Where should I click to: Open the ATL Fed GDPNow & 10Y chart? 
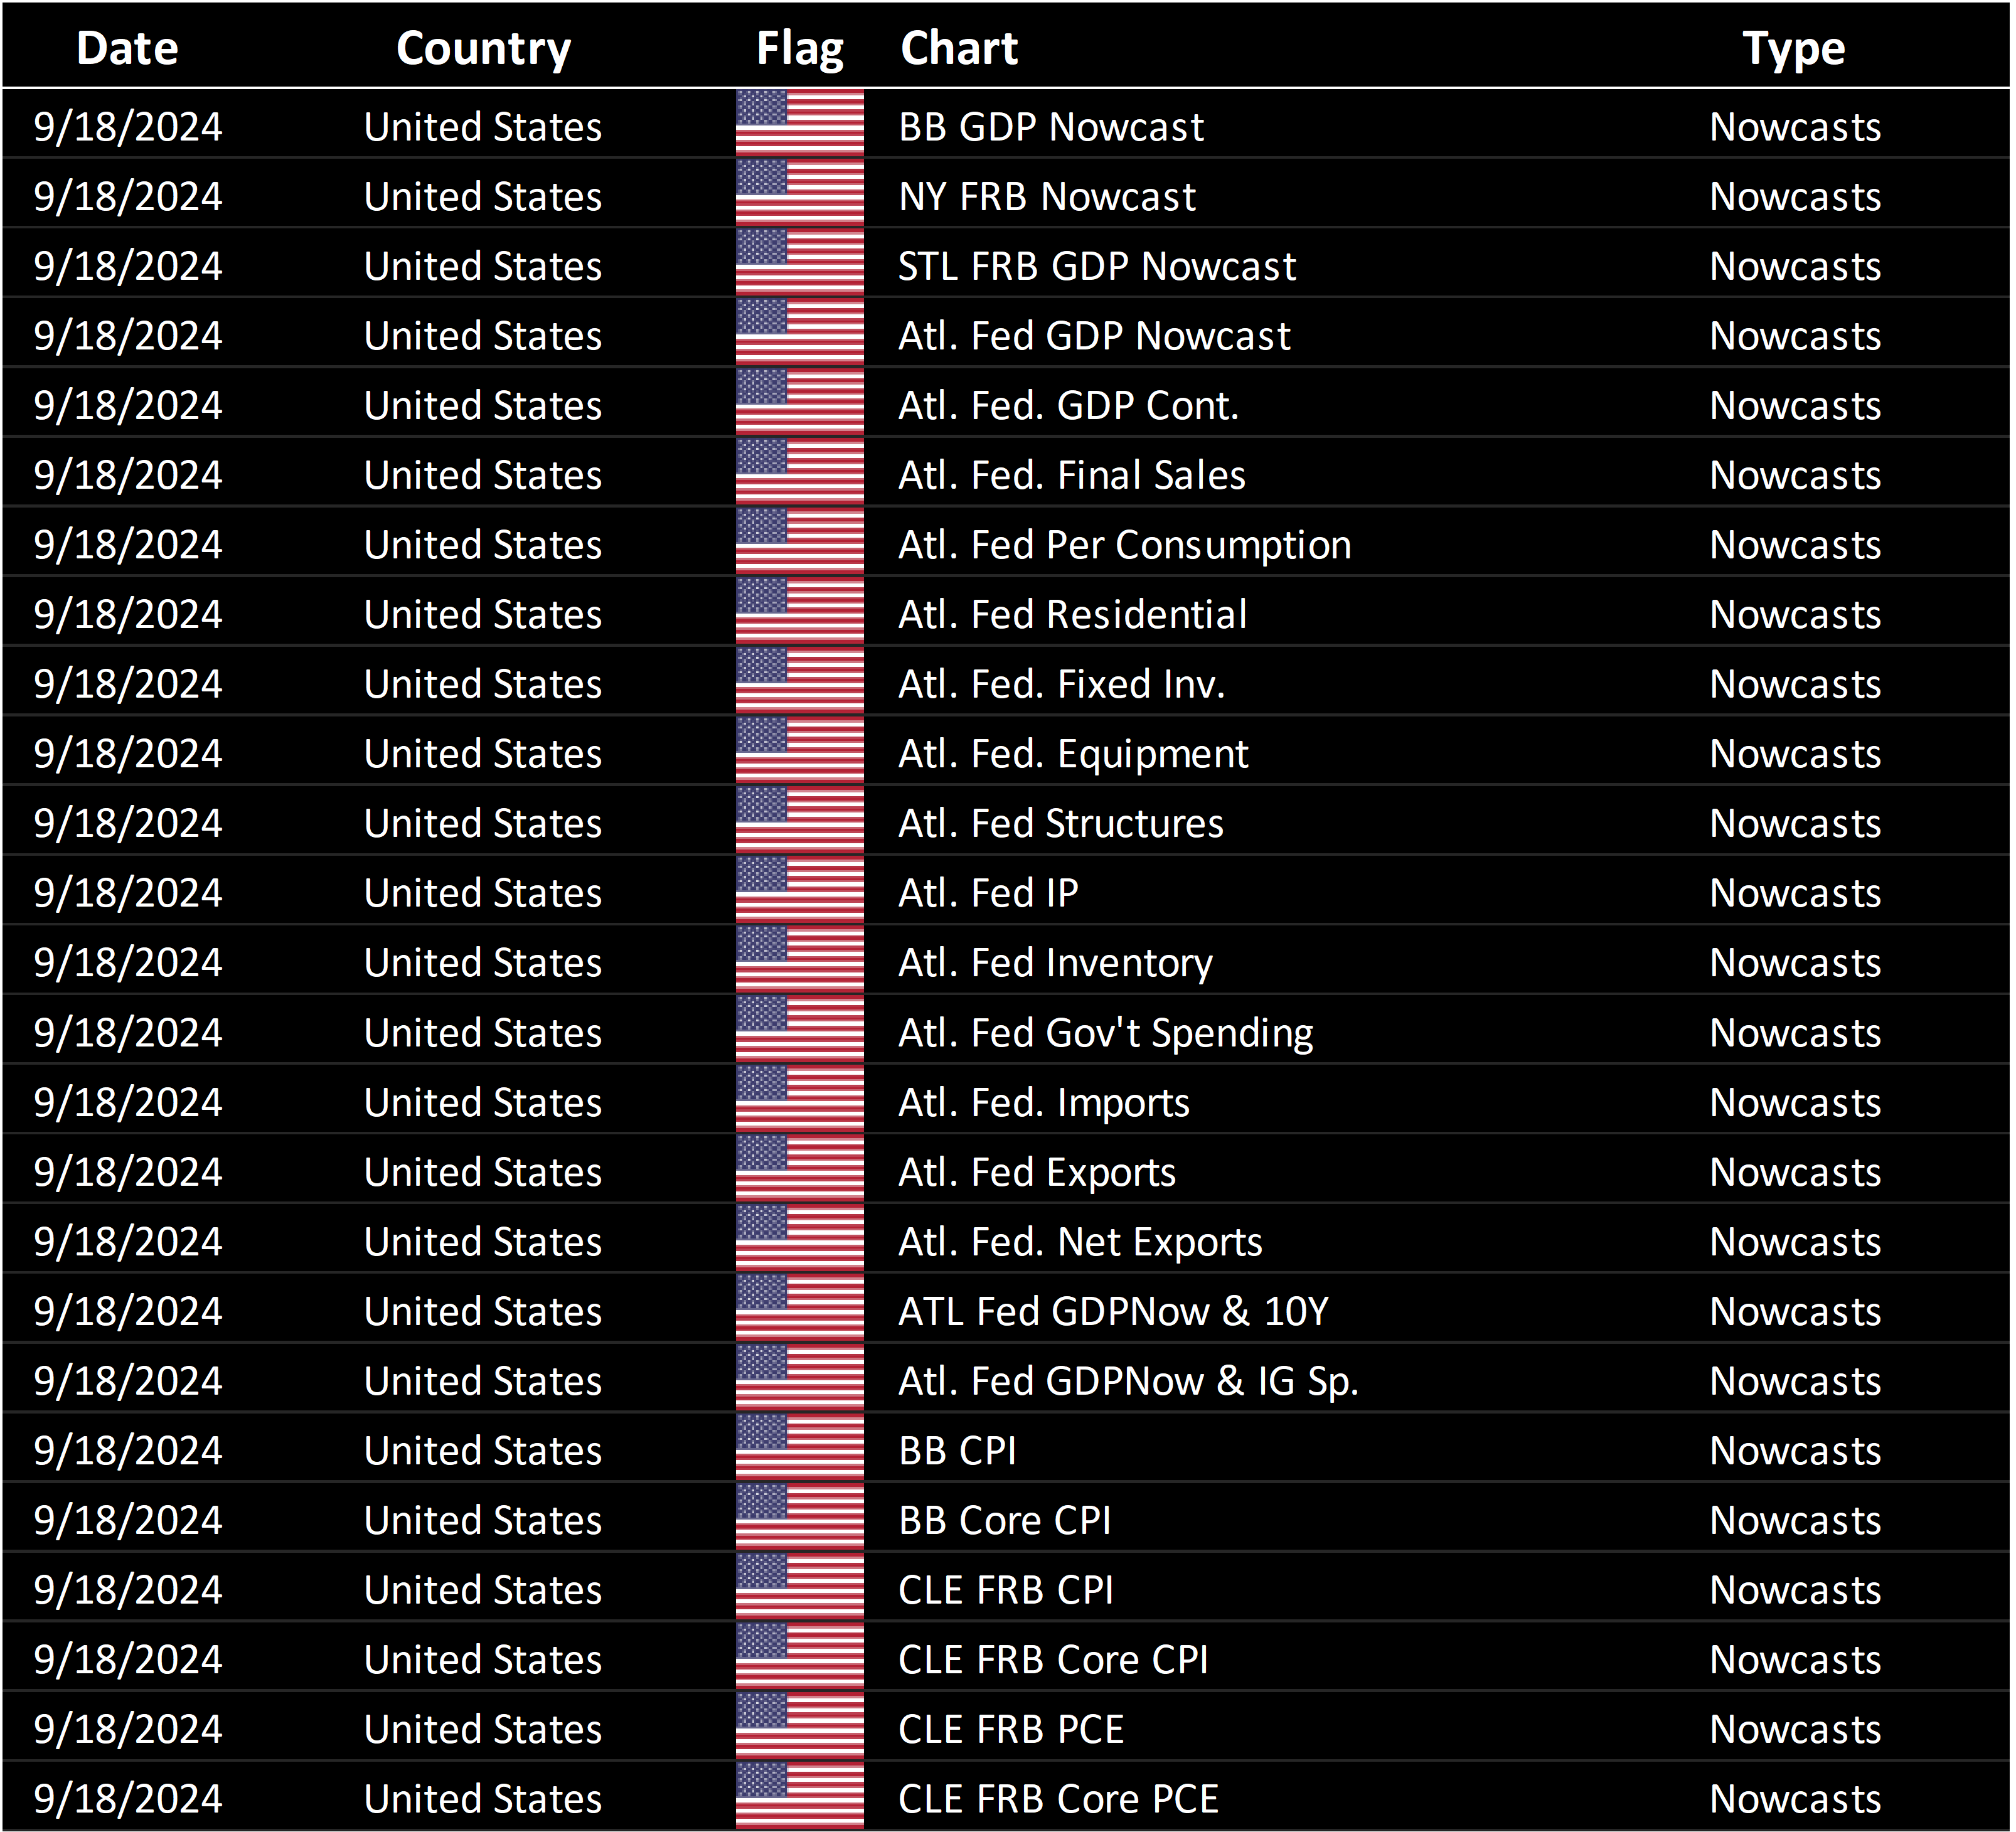pyautogui.click(x=1112, y=1310)
